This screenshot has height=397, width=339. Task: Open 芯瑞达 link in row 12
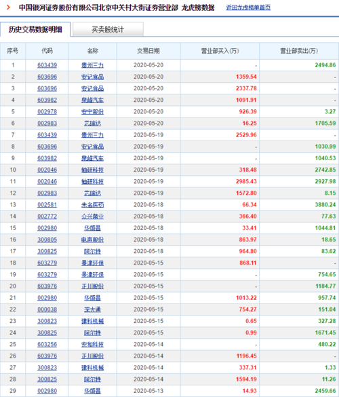[92, 193]
